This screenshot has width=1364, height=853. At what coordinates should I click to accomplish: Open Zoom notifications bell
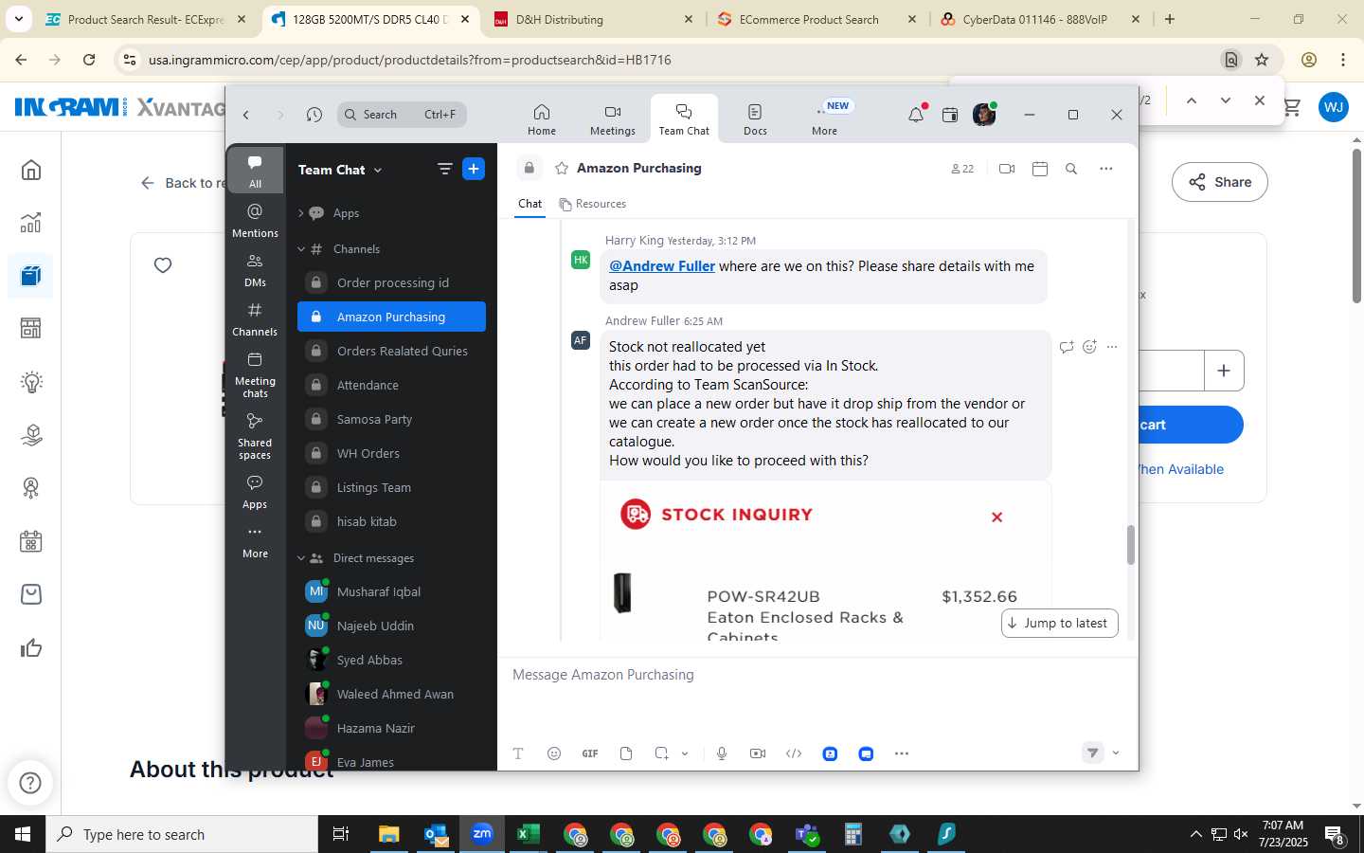click(916, 115)
